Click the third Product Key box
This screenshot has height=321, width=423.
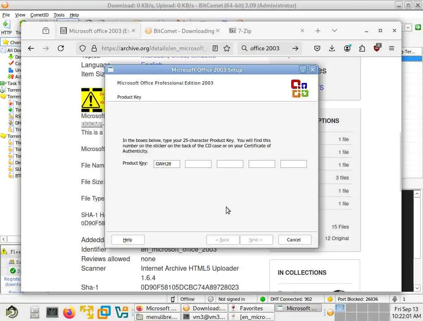[230, 164]
